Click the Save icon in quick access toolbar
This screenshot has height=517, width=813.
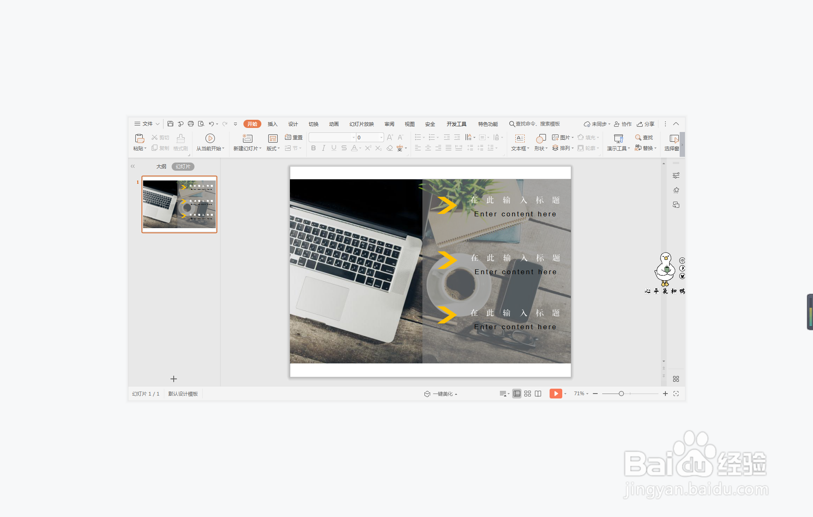point(170,124)
